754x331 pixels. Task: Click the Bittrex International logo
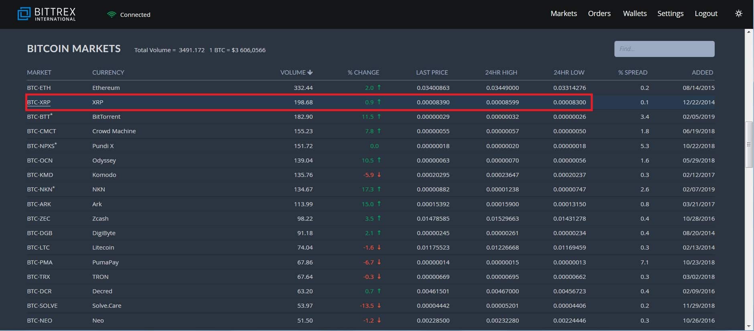(47, 14)
